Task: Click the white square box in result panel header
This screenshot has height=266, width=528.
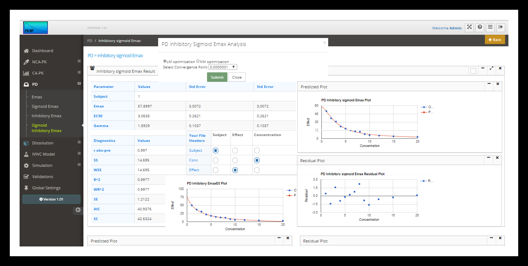Action: (x=473, y=71)
